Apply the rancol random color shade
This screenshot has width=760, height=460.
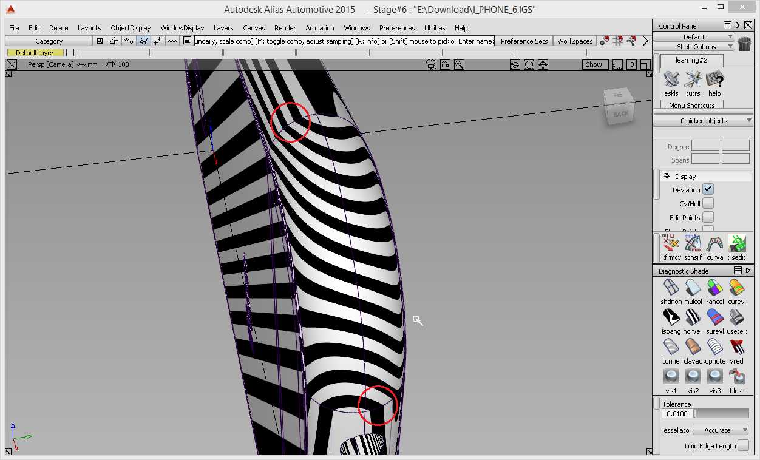[x=715, y=288]
